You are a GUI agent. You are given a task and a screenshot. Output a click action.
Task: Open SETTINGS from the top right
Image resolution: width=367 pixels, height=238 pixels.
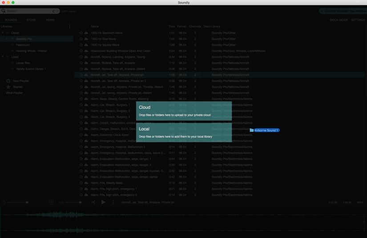point(358,20)
